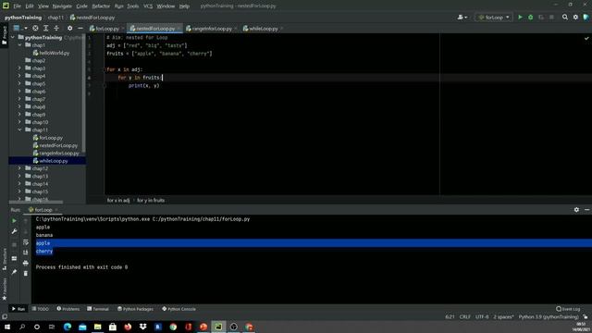The height and width of the screenshot is (333, 592).
Task: Open the Refactor menu
Action: pyautogui.click(x=101, y=6)
